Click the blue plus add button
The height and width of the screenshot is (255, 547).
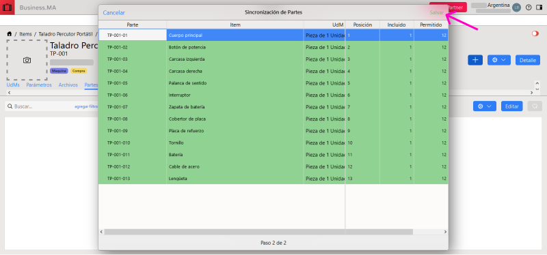tap(475, 60)
